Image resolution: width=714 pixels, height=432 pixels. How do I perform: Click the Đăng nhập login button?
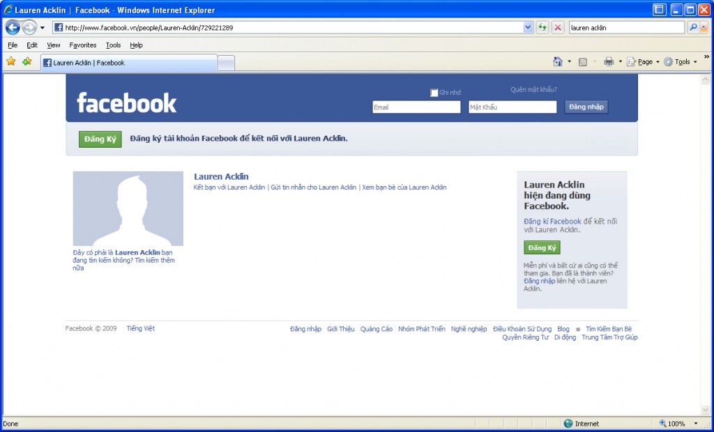click(586, 107)
